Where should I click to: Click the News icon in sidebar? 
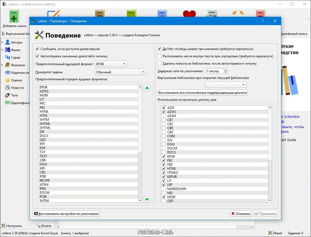(8, 88)
